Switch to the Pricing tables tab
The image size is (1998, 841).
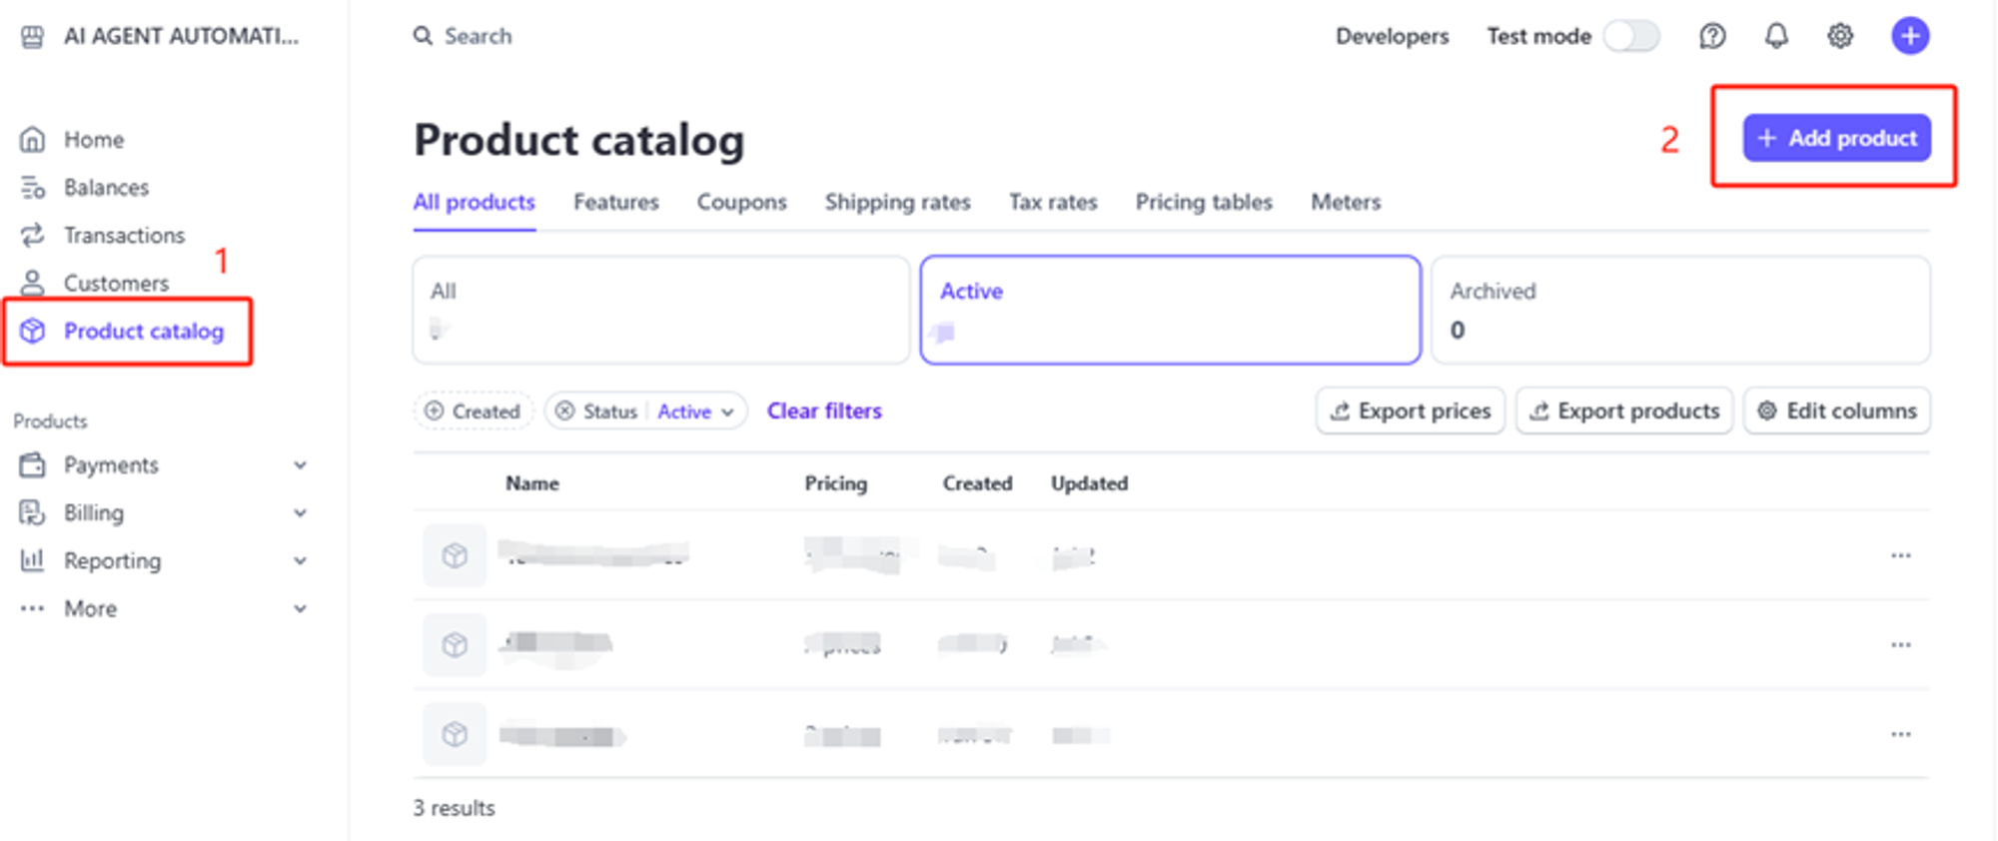click(x=1203, y=203)
